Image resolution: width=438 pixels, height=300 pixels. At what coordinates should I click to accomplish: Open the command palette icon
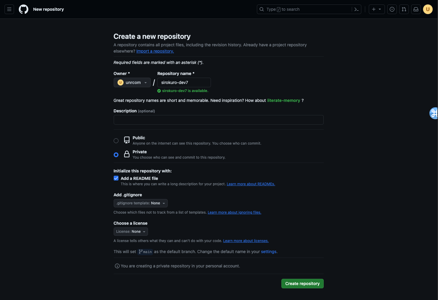click(x=357, y=9)
